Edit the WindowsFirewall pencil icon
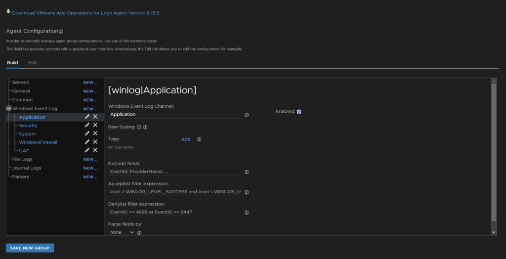The width and height of the screenshot is (506, 259). point(87,142)
